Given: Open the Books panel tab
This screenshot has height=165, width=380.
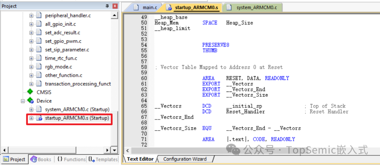Looking at the screenshot, I should click(41, 159).
